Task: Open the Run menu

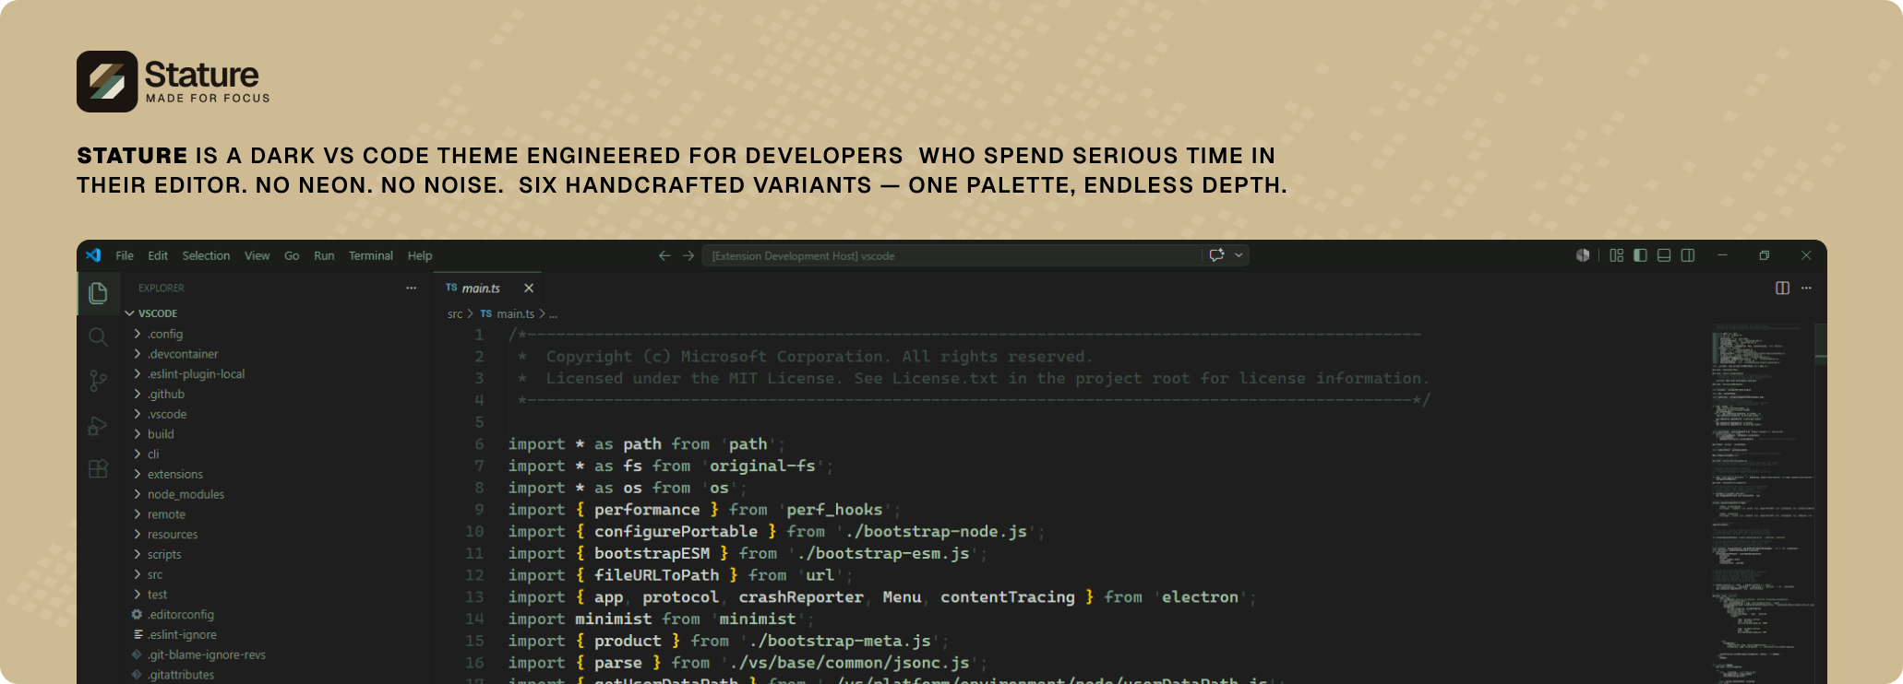Action: pos(324,255)
